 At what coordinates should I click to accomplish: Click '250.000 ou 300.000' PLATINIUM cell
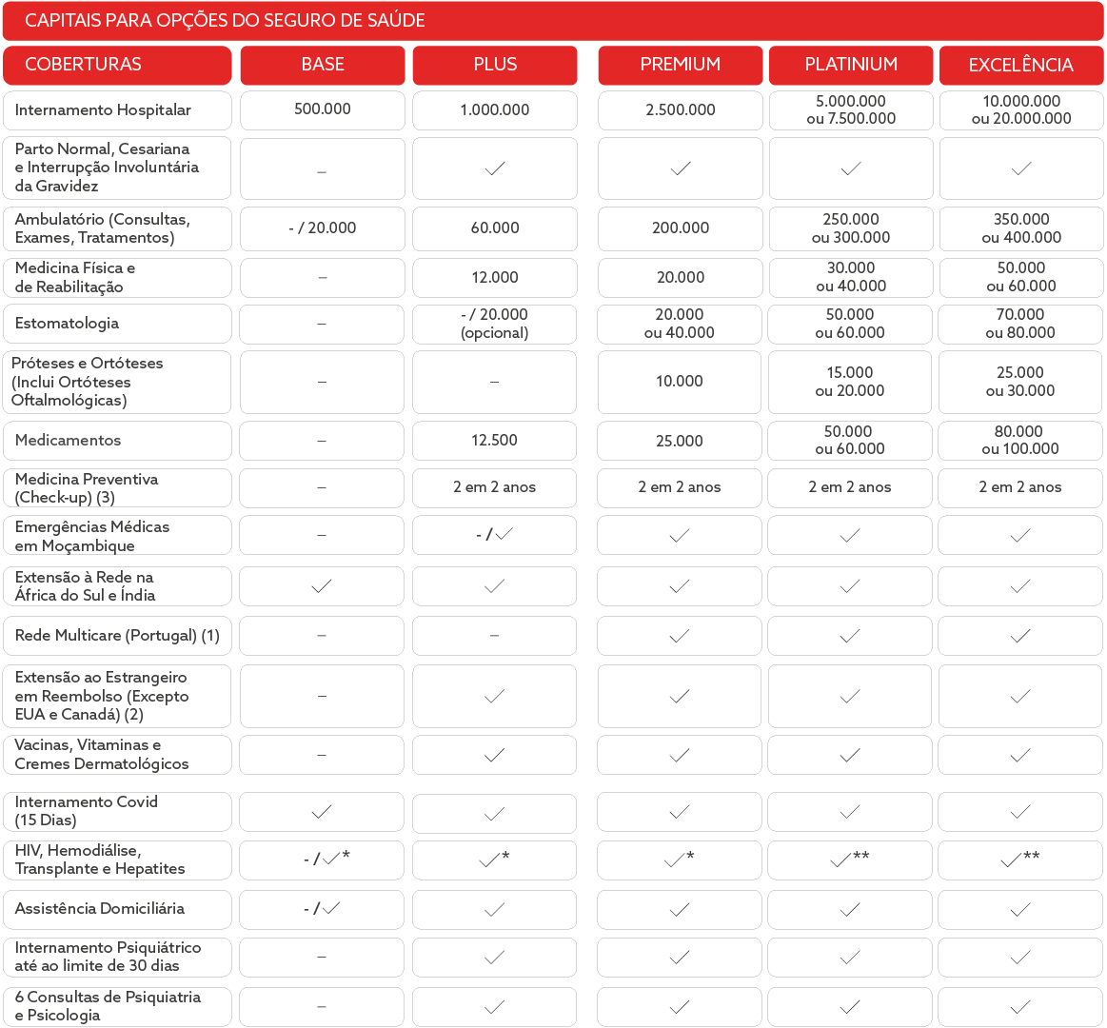(852, 228)
